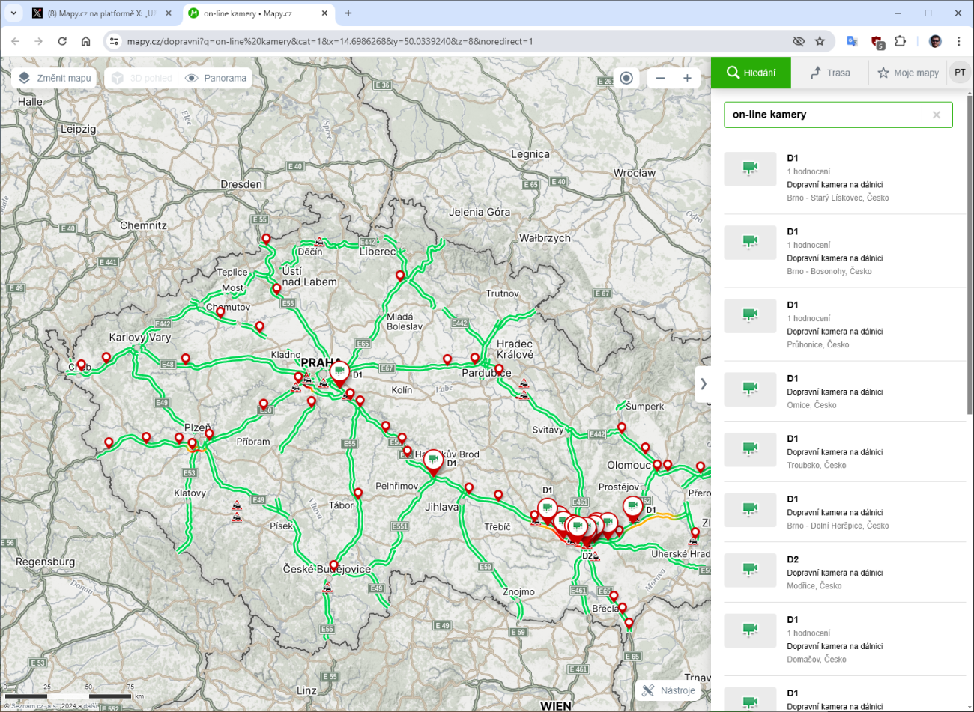Image resolution: width=974 pixels, height=712 pixels.
Task: Zoom in the map with plus button
Action: pos(687,78)
